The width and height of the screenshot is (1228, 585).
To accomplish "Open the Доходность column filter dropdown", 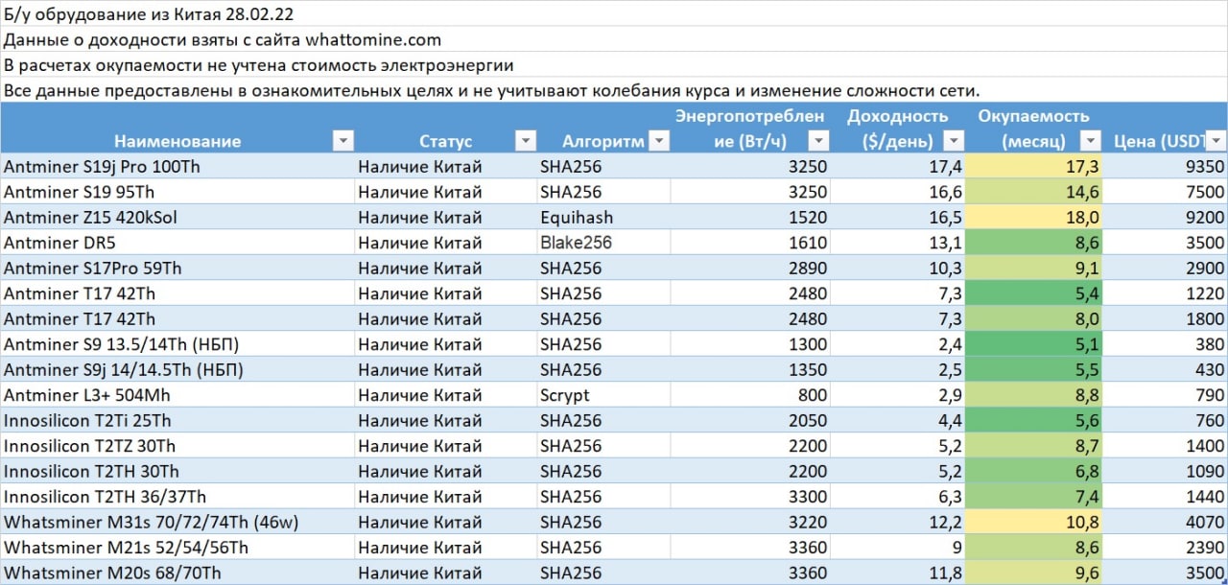I will [952, 141].
